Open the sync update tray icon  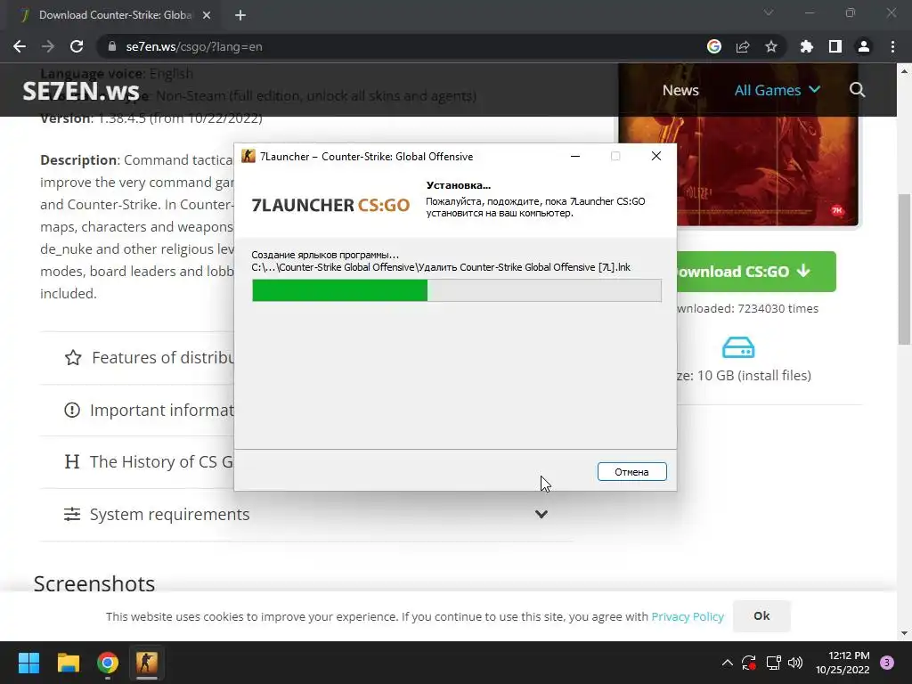tap(749, 663)
